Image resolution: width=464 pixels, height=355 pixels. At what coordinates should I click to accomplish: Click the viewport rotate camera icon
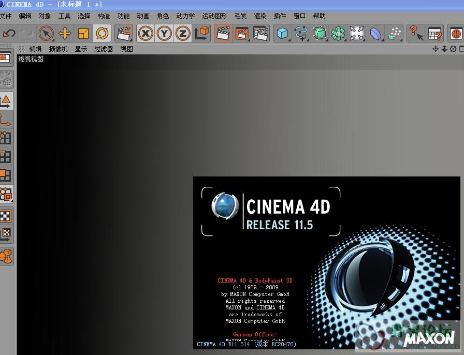(453, 49)
